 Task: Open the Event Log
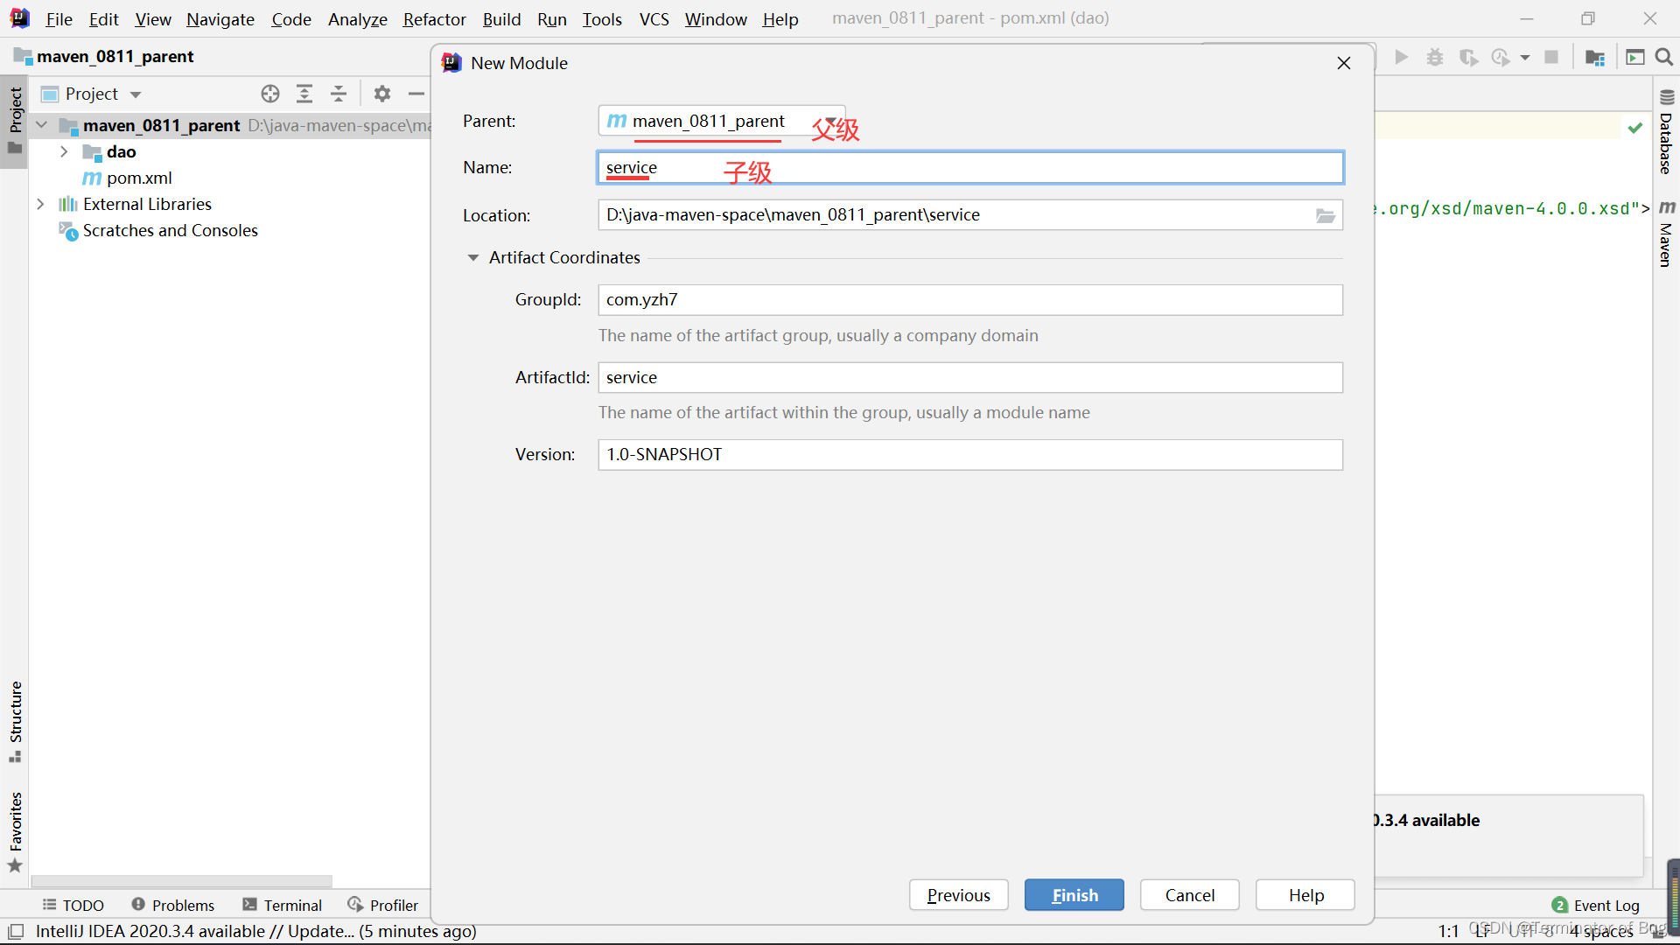(x=1596, y=905)
